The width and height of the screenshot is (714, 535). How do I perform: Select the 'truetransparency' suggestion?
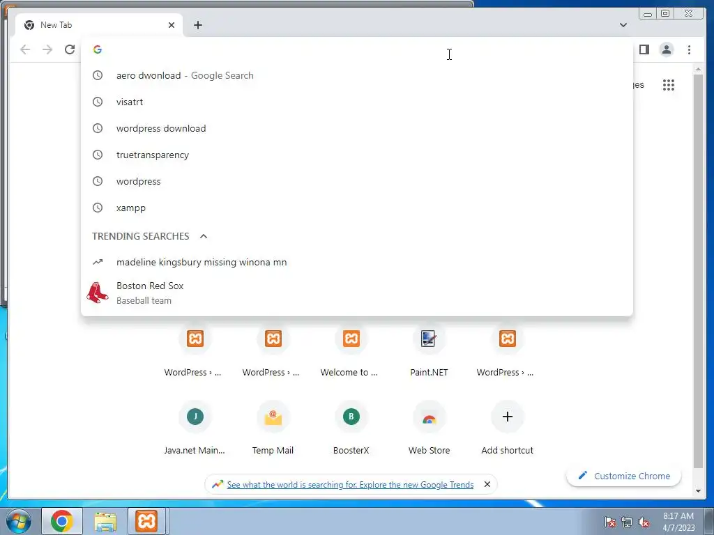[x=356, y=155]
